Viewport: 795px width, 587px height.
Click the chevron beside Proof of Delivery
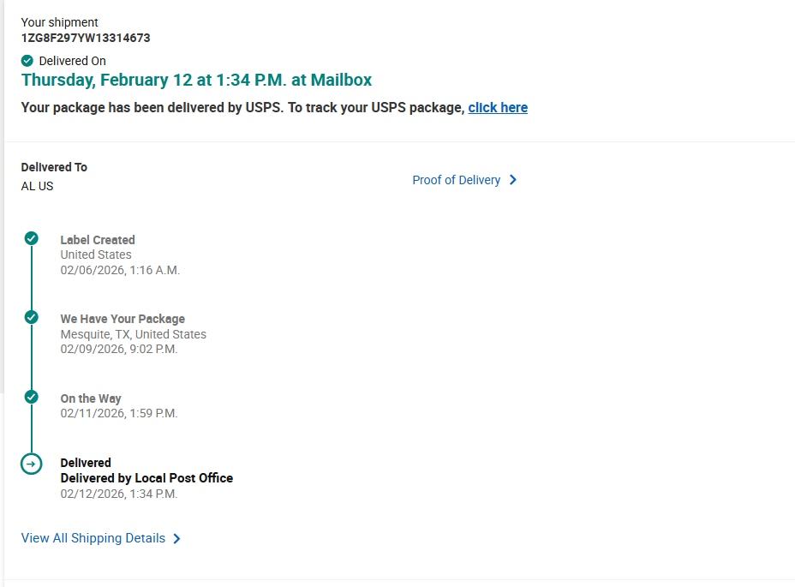(513, 180)
